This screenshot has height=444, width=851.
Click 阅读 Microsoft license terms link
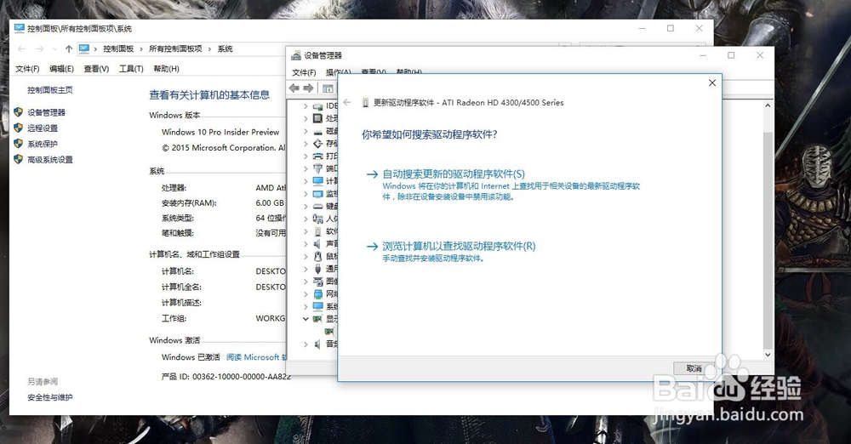click(x=256, y=357)
